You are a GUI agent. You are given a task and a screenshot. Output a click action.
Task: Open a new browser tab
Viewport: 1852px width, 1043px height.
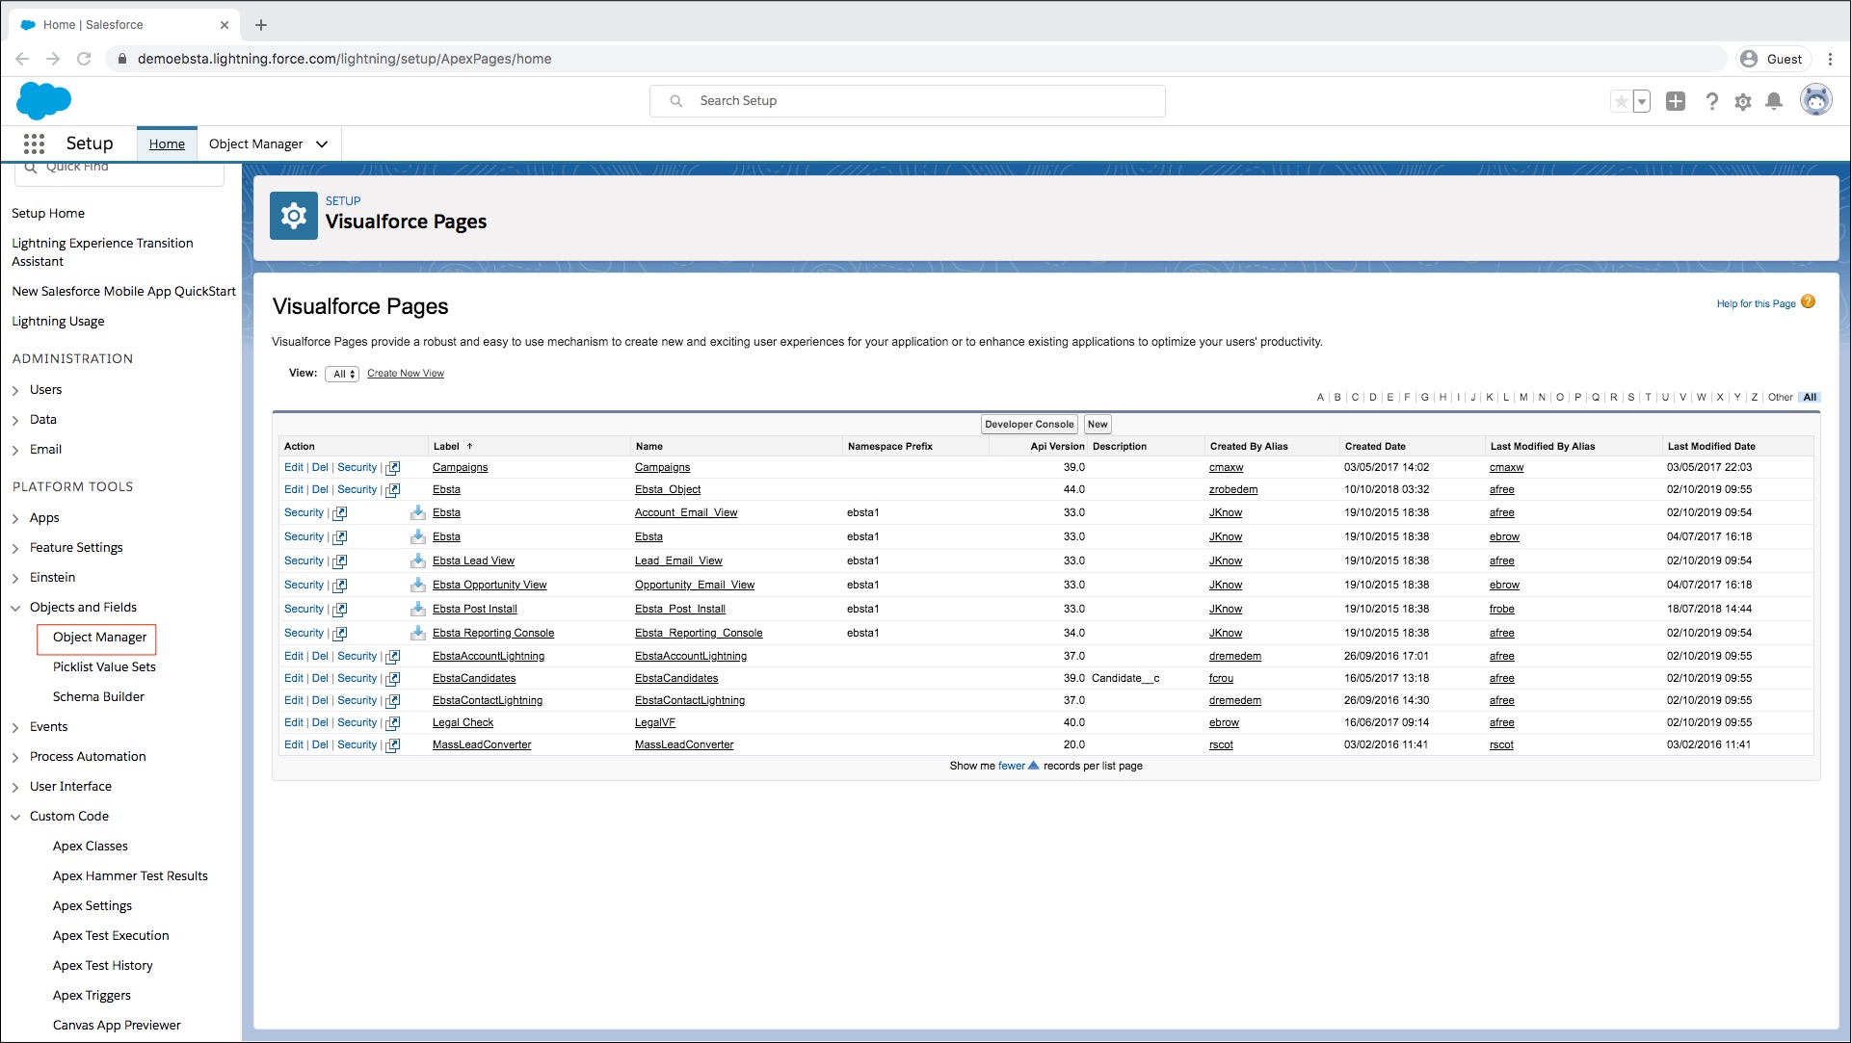point(260,25)
